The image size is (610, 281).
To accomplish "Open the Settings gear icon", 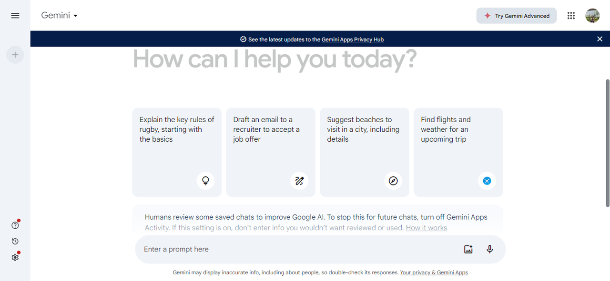I will (15, 257).
